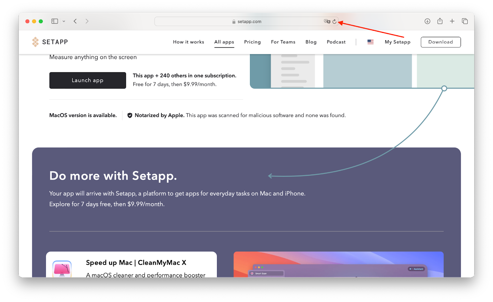Reload the setapp.com page
This screenshot has width=493, height=302.
[x=334, y=21]
